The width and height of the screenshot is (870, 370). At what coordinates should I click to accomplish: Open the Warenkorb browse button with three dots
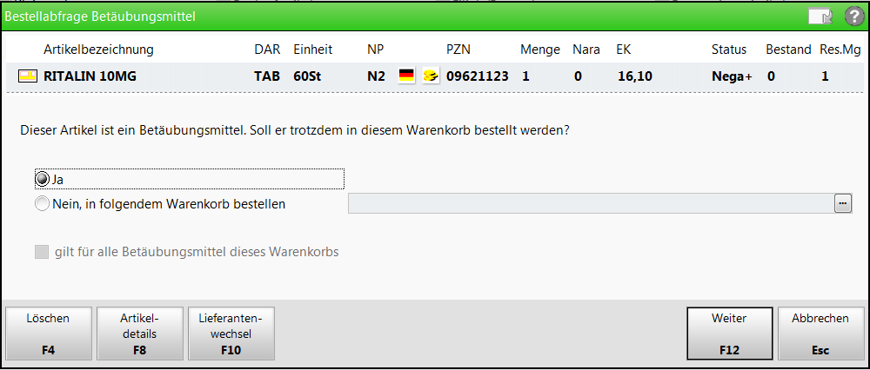tap(843, 204)
